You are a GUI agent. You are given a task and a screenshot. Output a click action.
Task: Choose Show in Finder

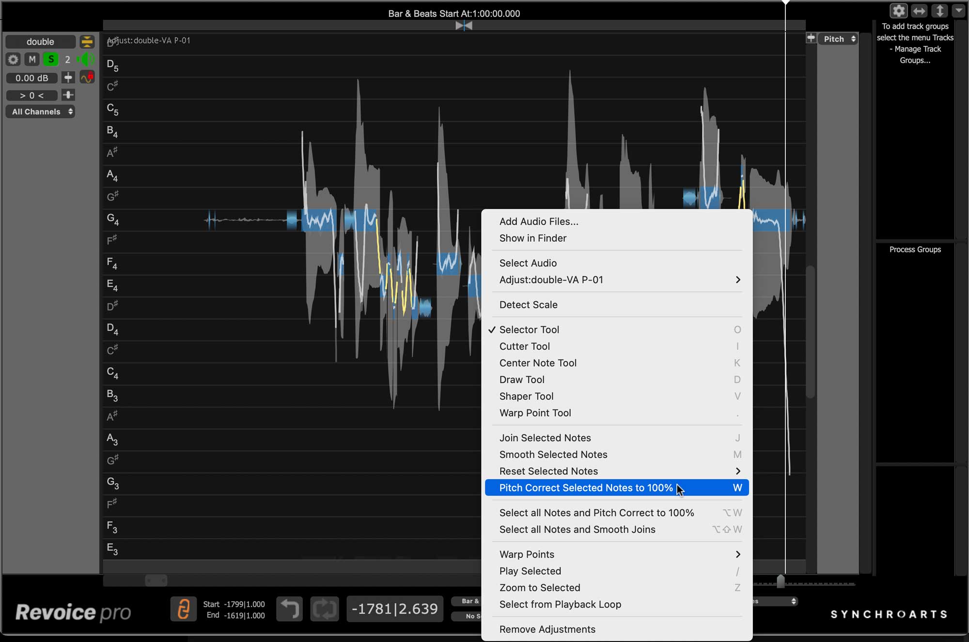[617, 238]
